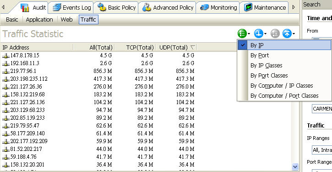The height and width of the screenshot is (172, 332).
Task: Select the Traffic audit sub-tab
Action: point(88,20)
